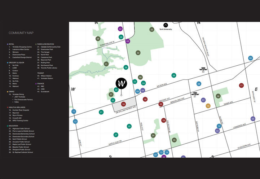260x179 pixels.
Task: Click yellow dining map marker 15
Action: click(208, 106)
